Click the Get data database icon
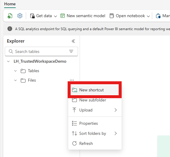Viewport: 170px width, 157px height. click(x=32, y=16)
